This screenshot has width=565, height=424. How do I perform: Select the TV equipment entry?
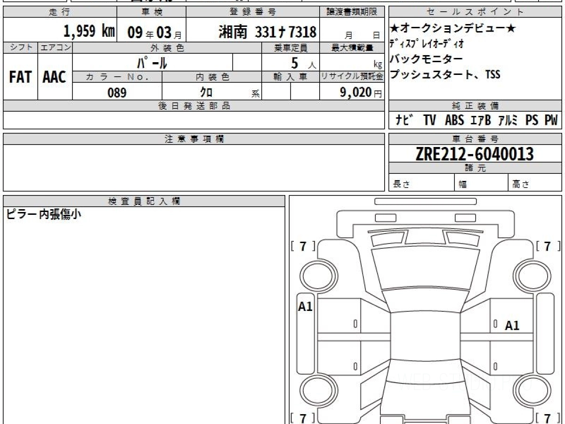click(429, 121)
